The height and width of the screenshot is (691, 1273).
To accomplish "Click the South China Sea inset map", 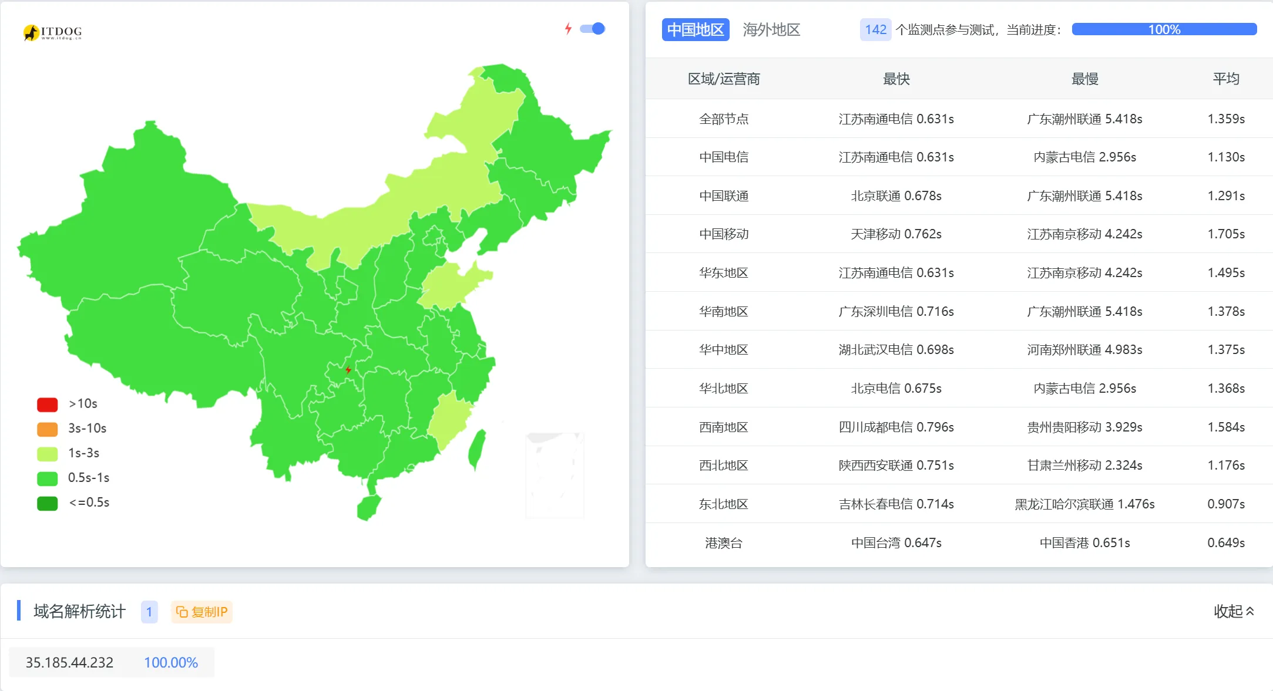I will [x=554, y=475].
